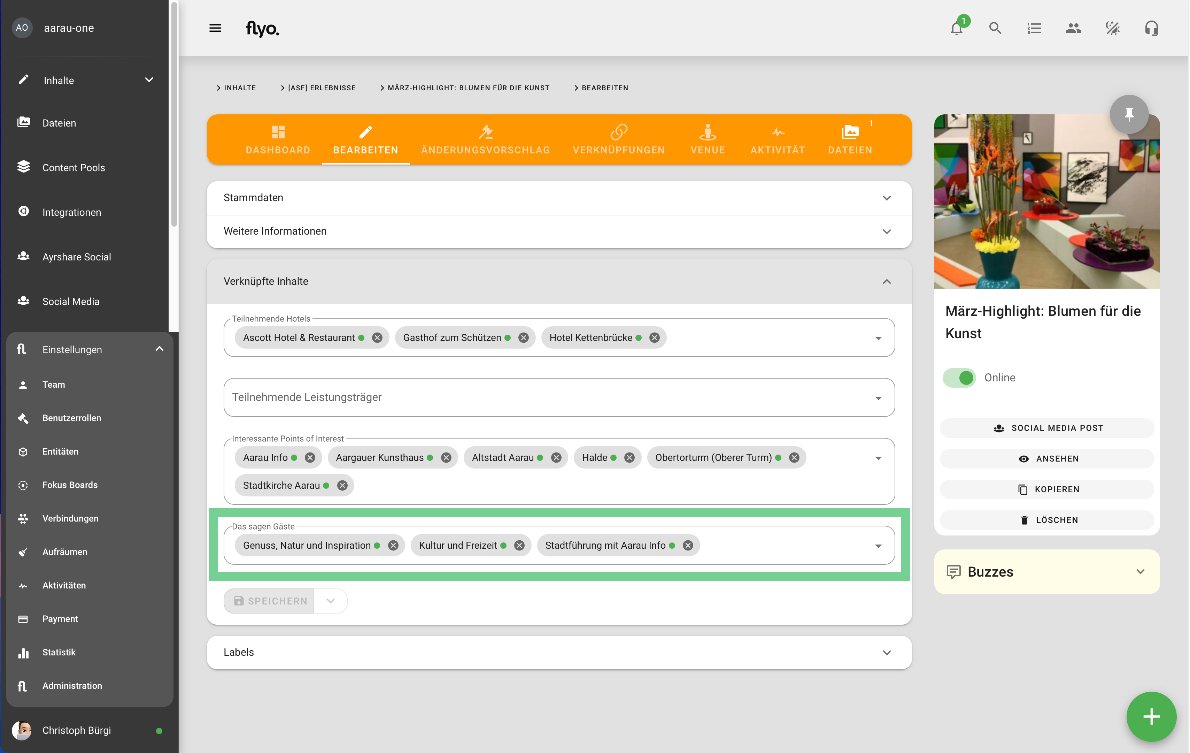Open the hamburger menu icon
Screen dimensions: 1190x753
point(215,28)
